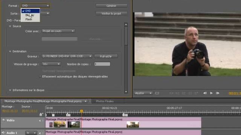Image resolution: width=241 pixels, height=135 pixels.
Task: Open the Graveur drive dropdown
Action: point(67,56)
